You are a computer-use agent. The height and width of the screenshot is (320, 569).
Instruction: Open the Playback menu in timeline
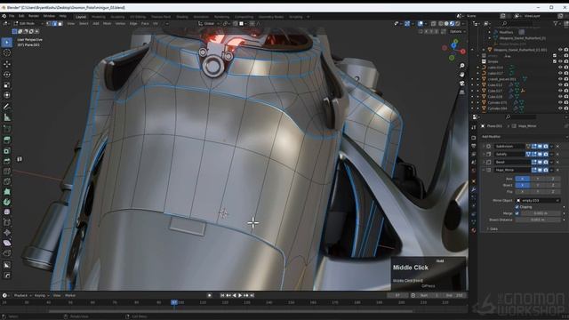[x=22, y=296]
